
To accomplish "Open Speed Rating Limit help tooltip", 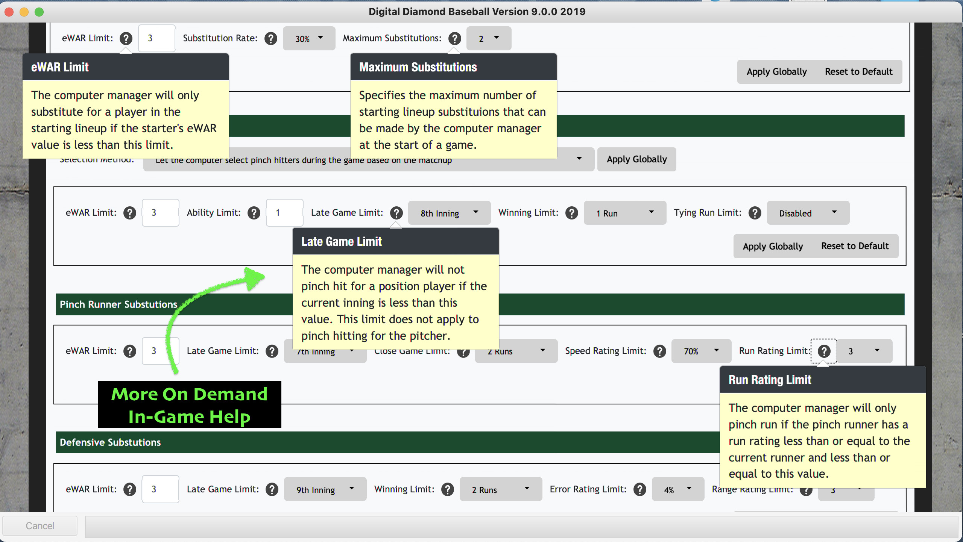I will (659, 351).
